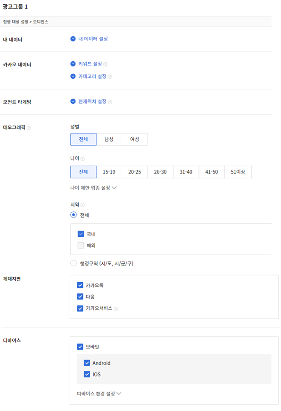Select 남성 gender tab

109,139
